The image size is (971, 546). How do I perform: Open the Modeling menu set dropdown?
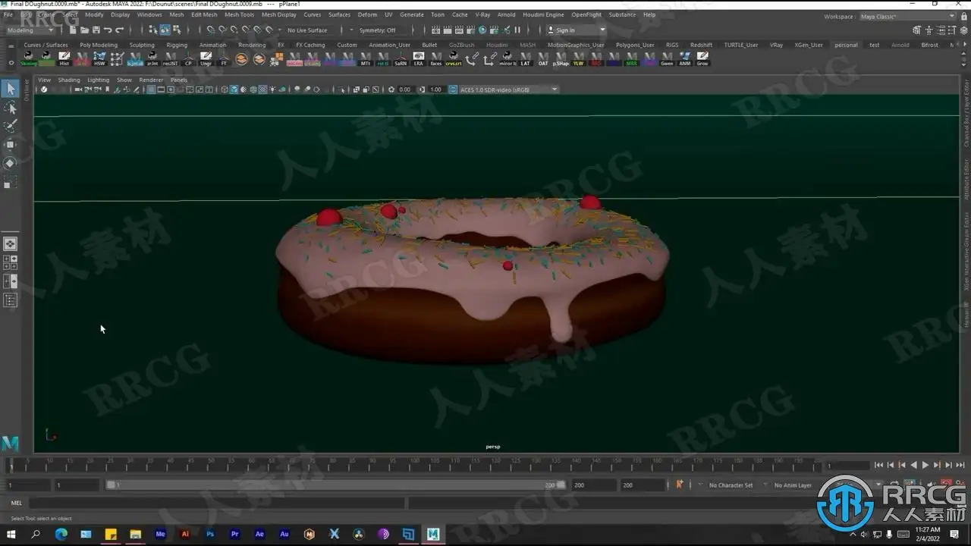32,30
